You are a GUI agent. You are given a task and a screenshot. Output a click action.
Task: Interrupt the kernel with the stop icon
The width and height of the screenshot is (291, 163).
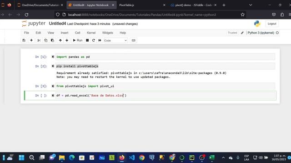87,40
